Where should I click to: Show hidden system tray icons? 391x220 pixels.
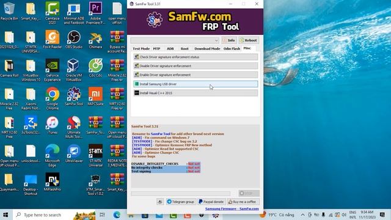pos(302,215)
